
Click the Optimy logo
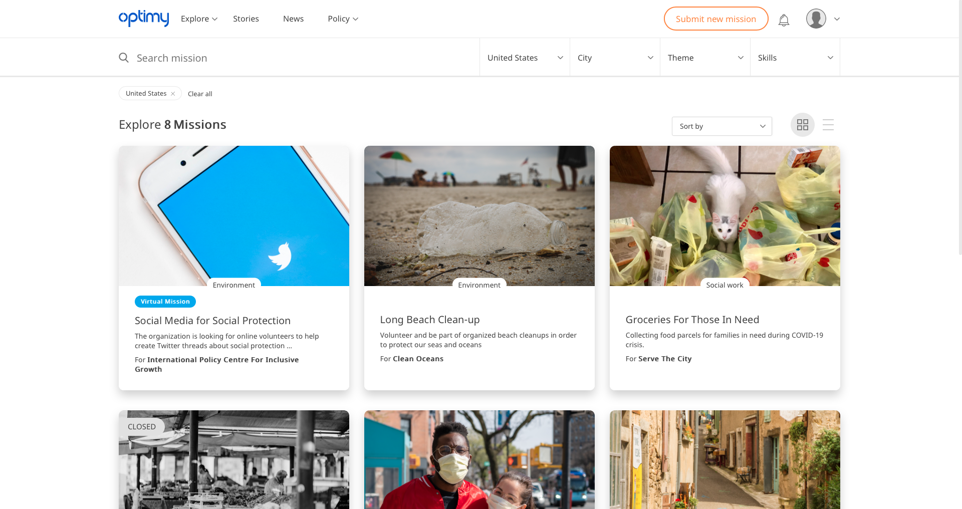144,19
